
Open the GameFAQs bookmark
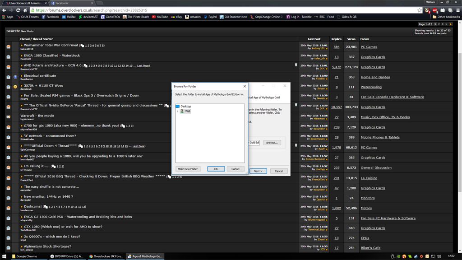pyautogui.click(x=110, y=17)
